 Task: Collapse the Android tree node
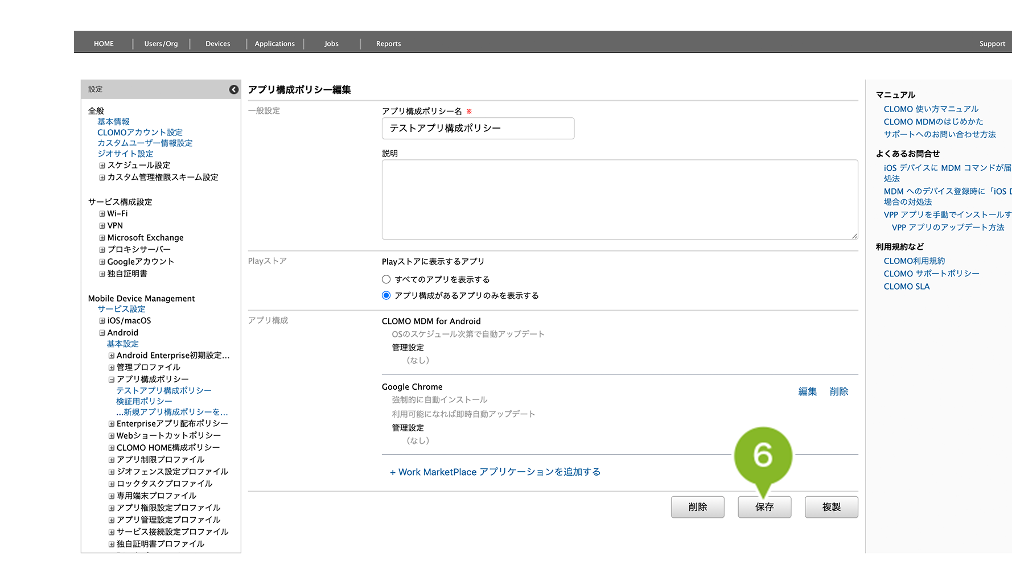pyautogui.click(x=102, y=333)
